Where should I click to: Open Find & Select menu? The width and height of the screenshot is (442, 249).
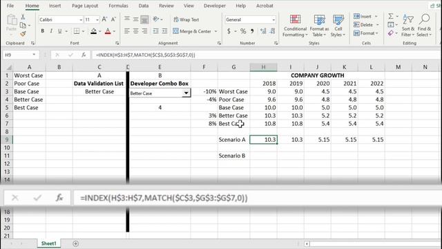(x=424, y=26)
